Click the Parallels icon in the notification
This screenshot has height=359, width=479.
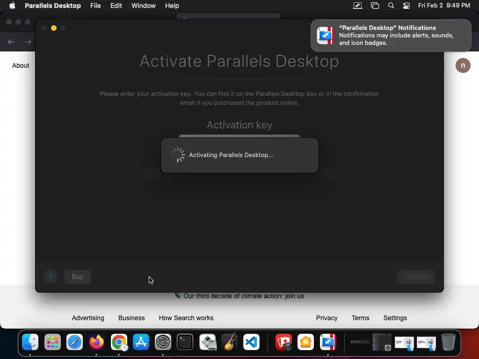pos(326,36)
